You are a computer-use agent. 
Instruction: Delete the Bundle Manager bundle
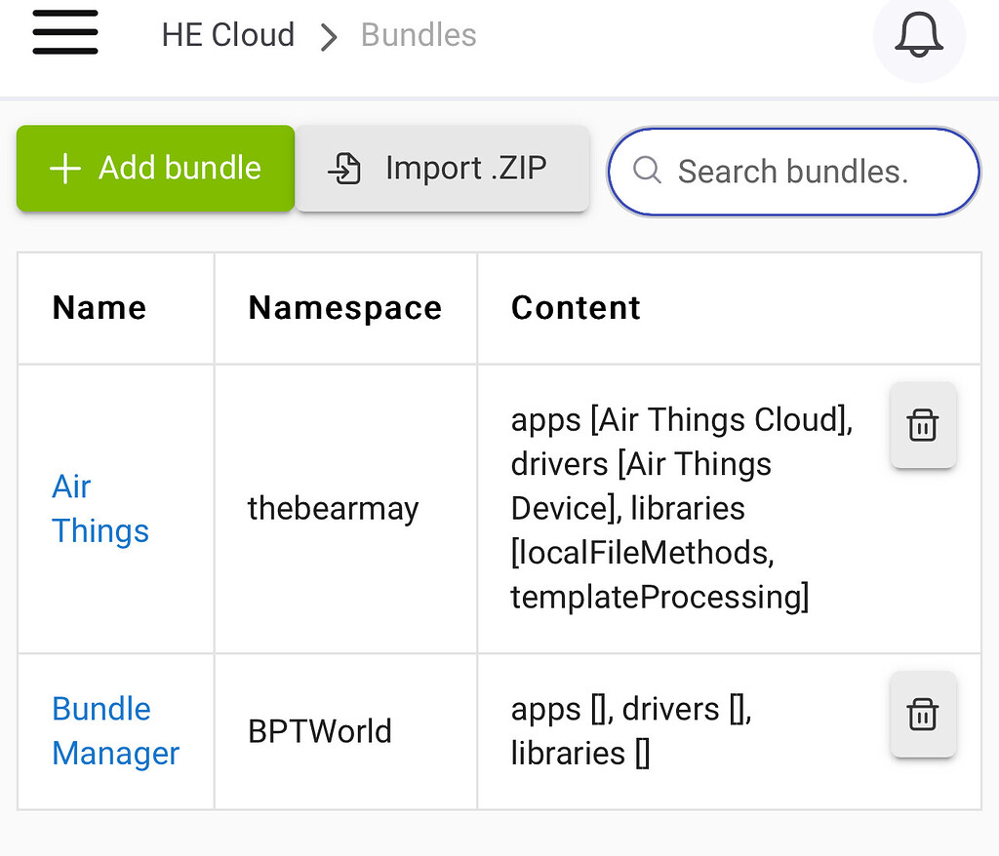click(x=923, y=715)
